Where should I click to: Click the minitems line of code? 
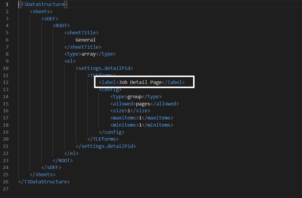(141, 125)
